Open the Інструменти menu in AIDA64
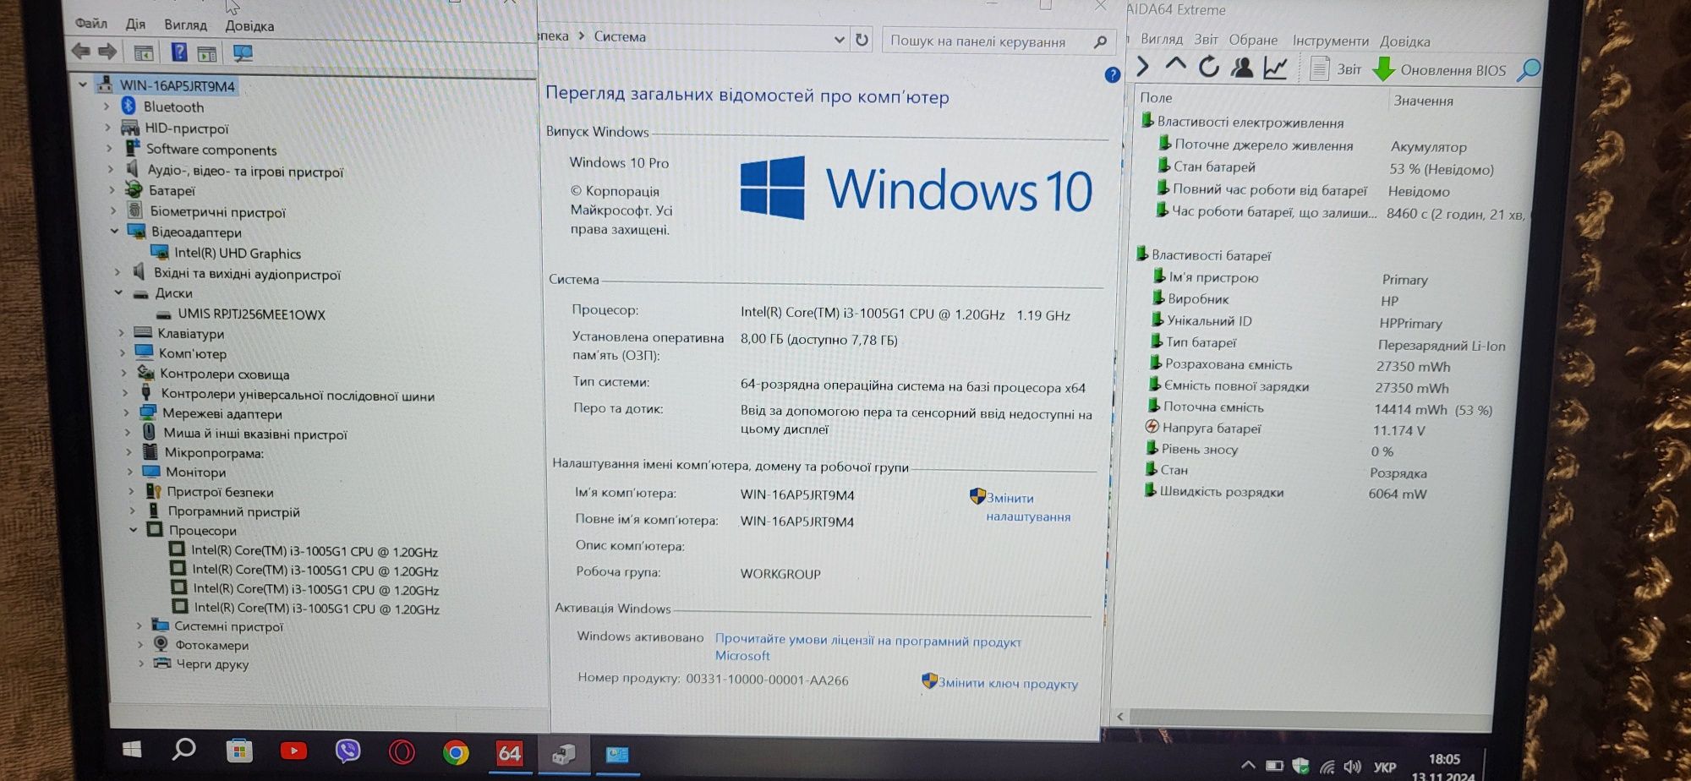This screenshot has width=1691, height=781. tap(1330, 41)
